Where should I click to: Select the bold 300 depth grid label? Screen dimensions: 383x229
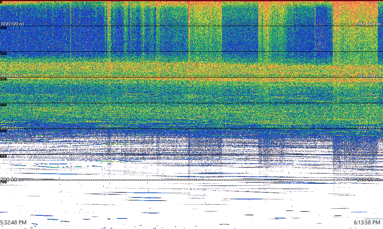coord(4,79)
